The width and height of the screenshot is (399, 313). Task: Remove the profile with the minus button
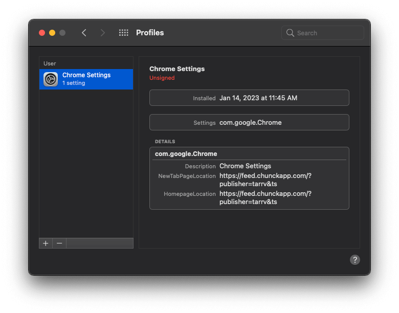click(59, 243)
